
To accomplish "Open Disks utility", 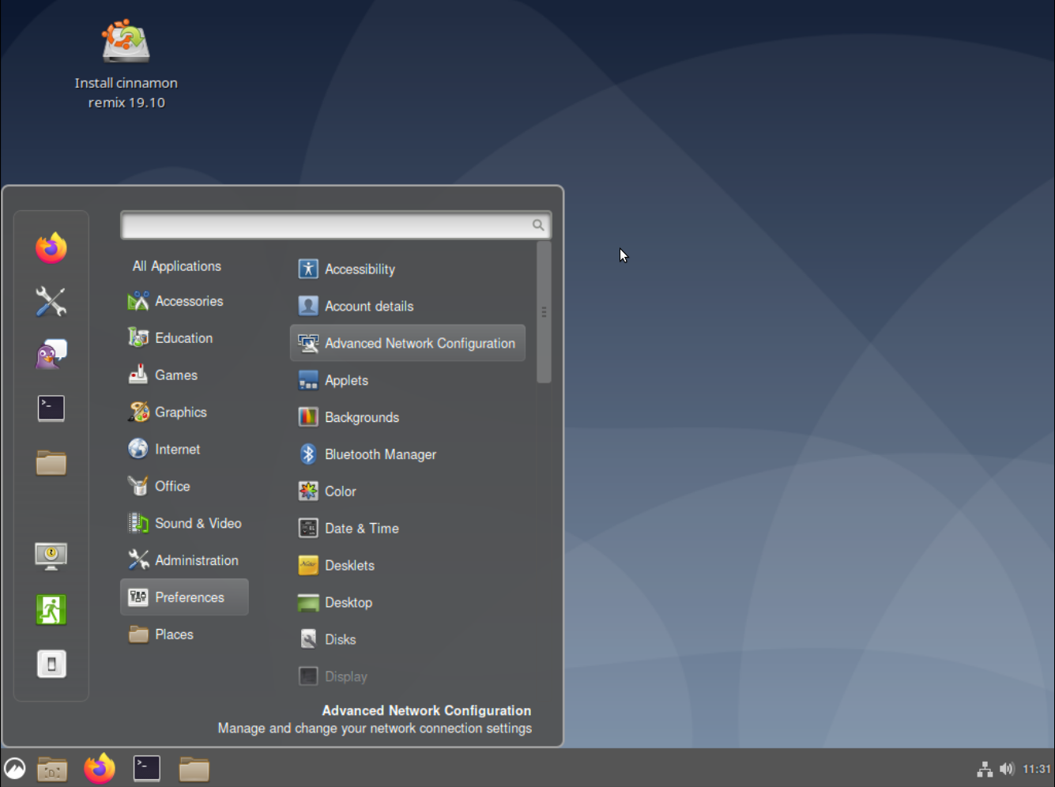I will pos(408,640).
